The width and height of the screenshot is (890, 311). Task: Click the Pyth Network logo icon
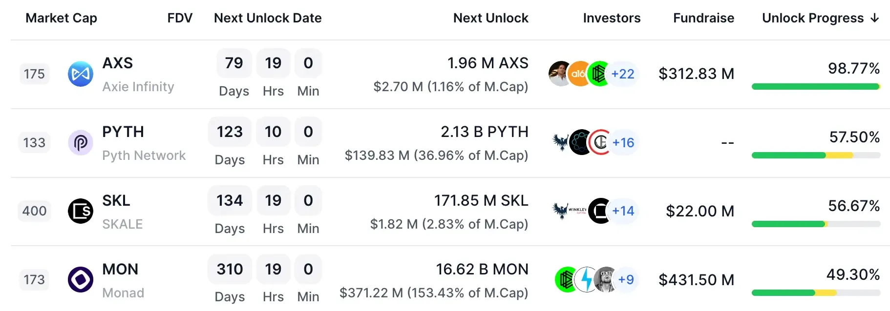81,143
